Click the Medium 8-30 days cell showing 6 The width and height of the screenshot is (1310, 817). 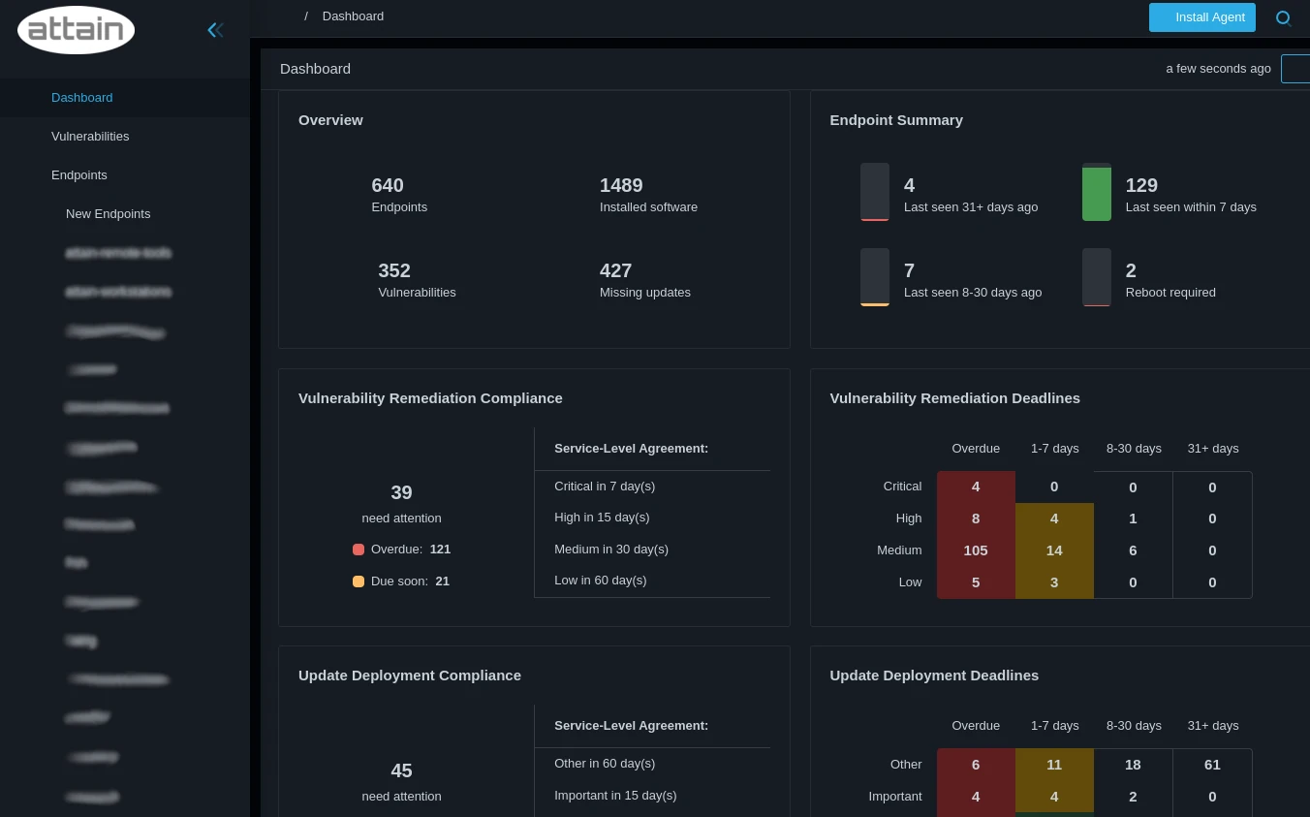(1133, 550)
